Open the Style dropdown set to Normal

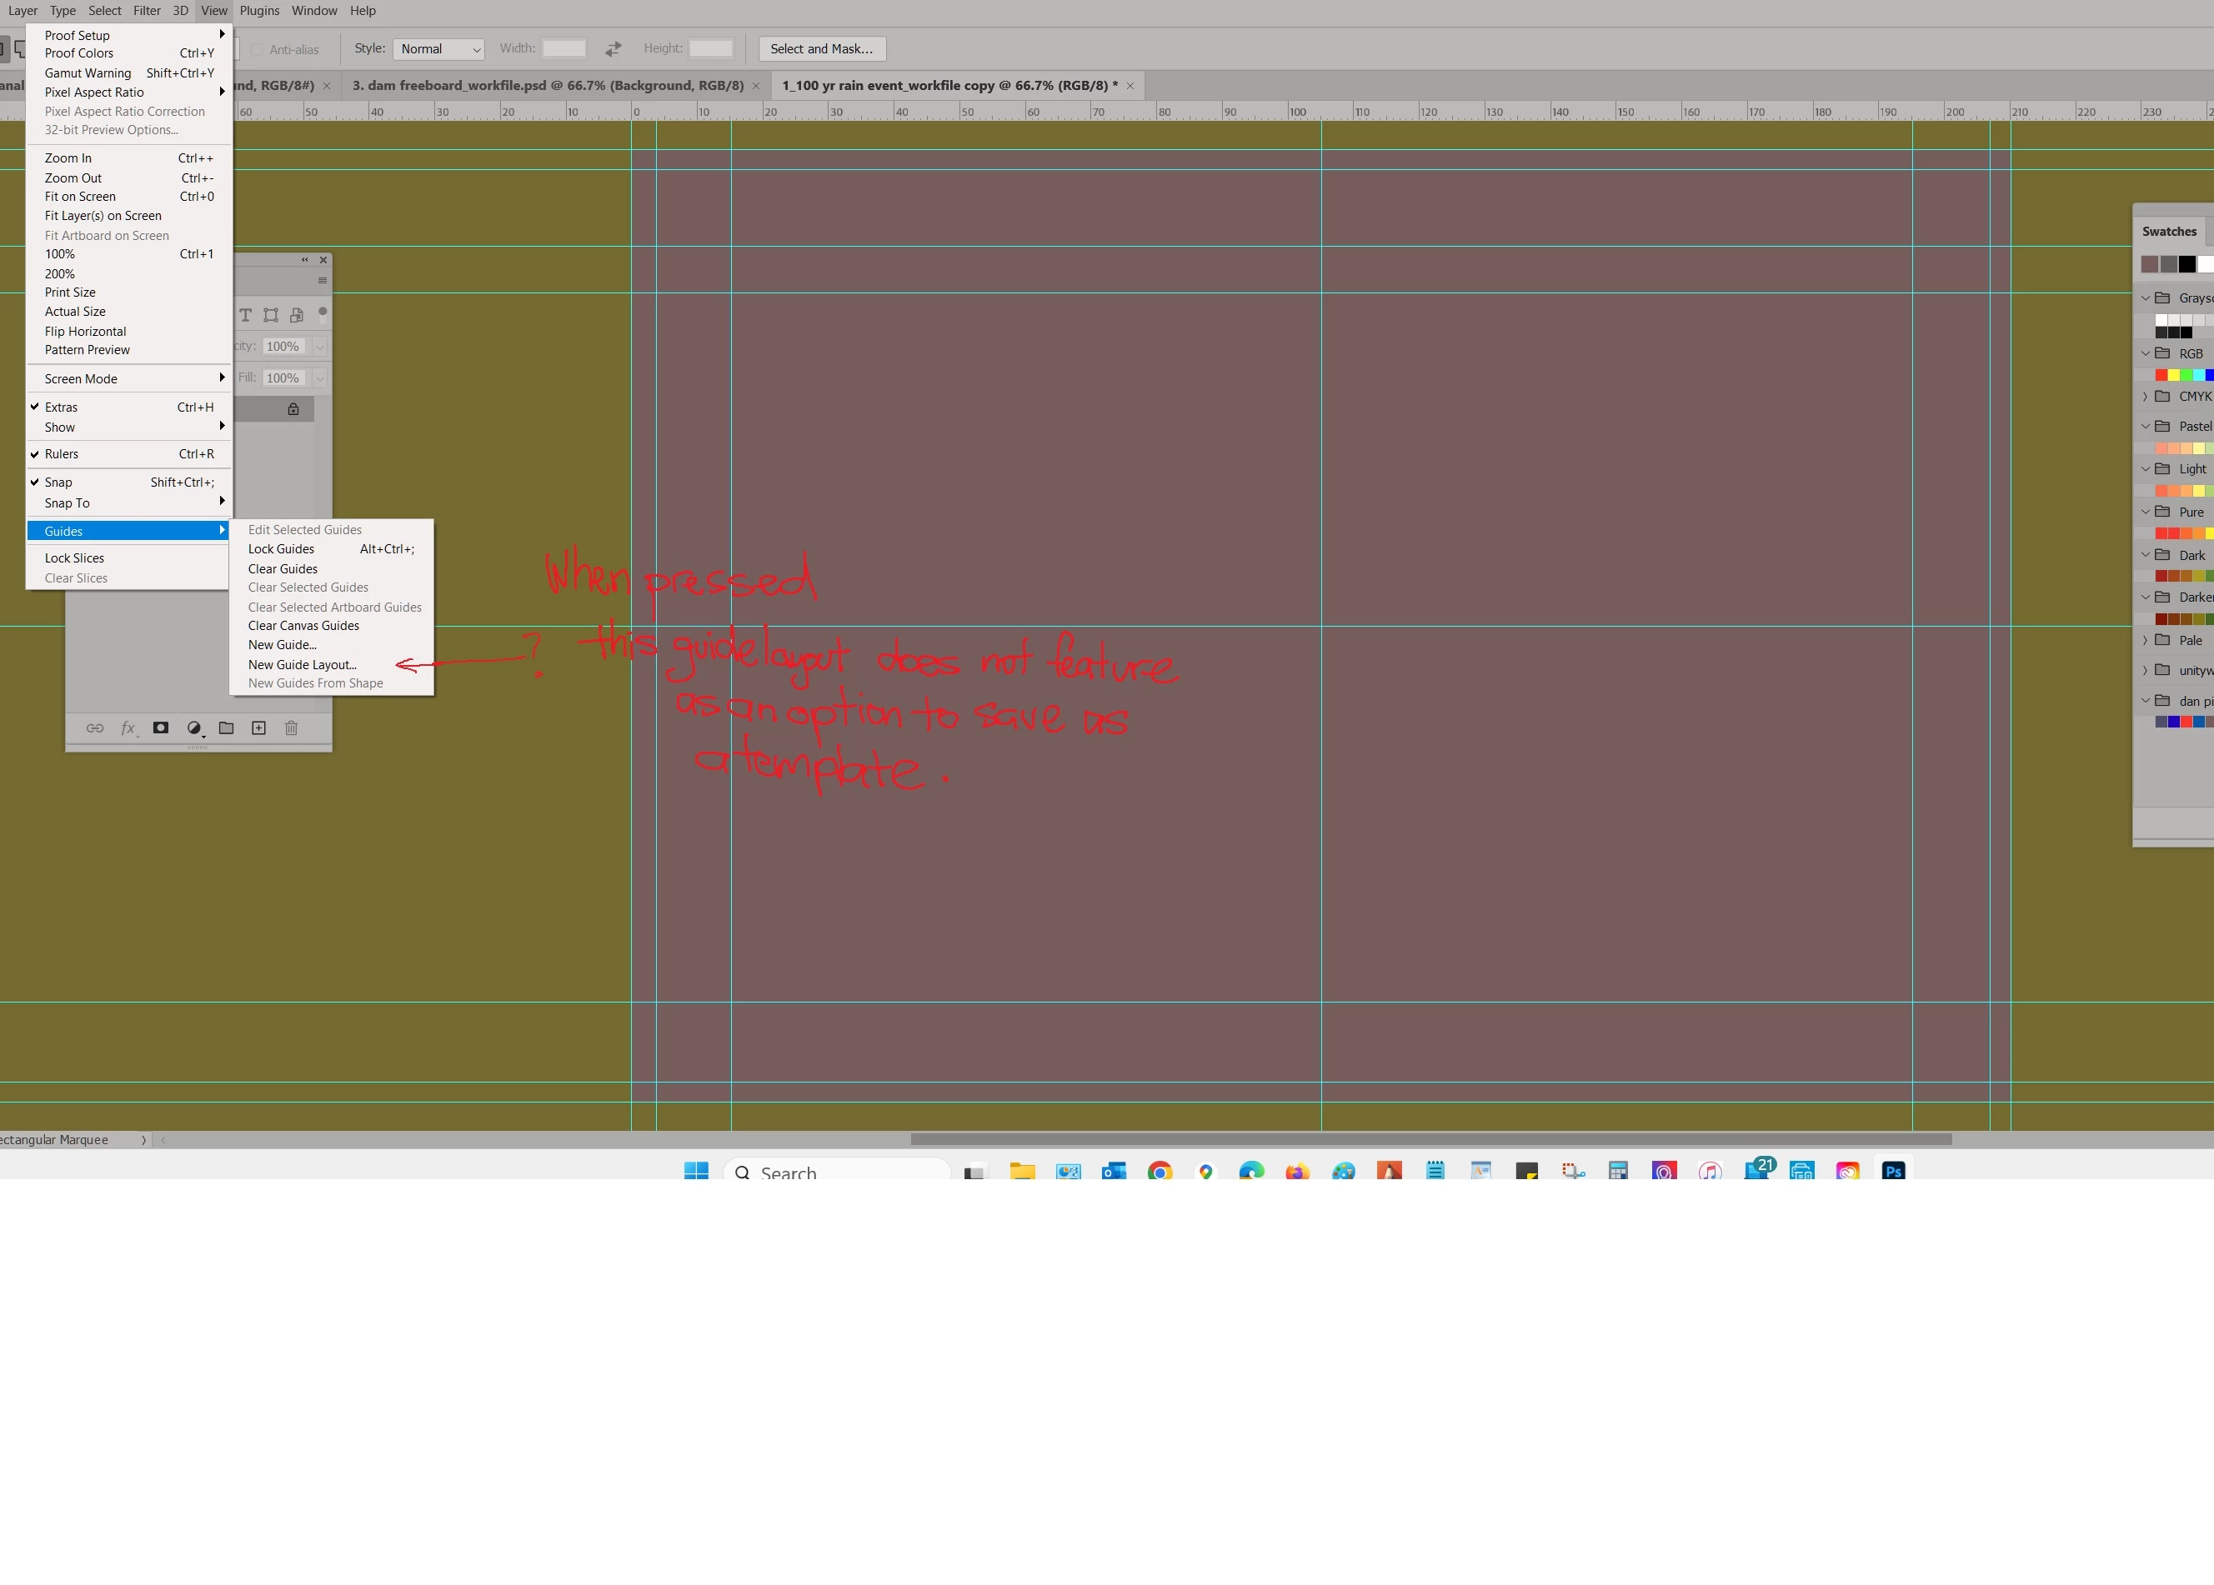pos(439,49)
